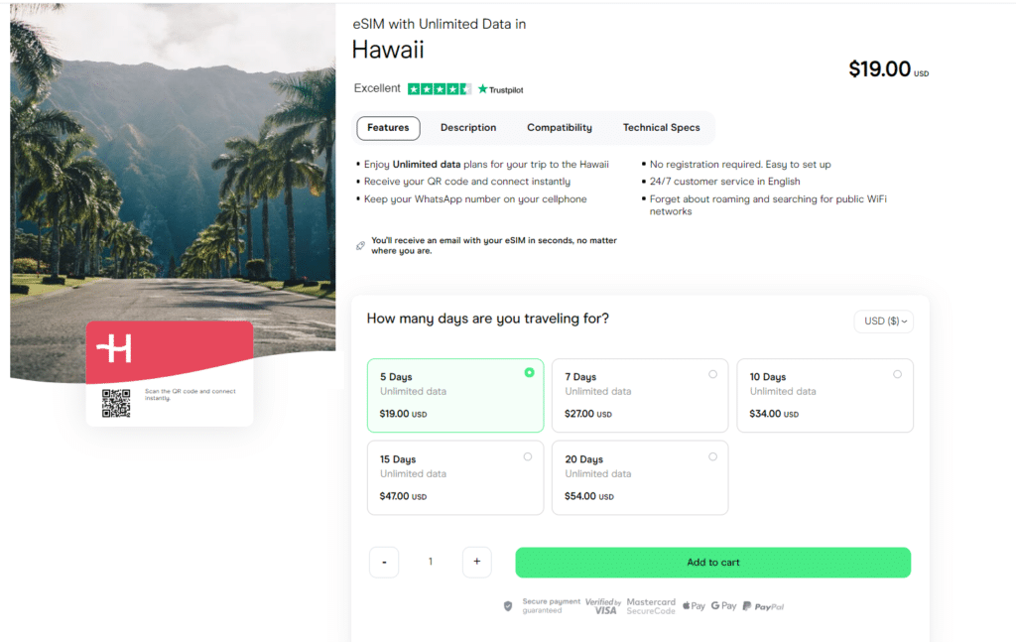Image resolution: width=1016 pixels, height=642 pixels.
Task: Increase quantity with the plus button
Action: 476,562
